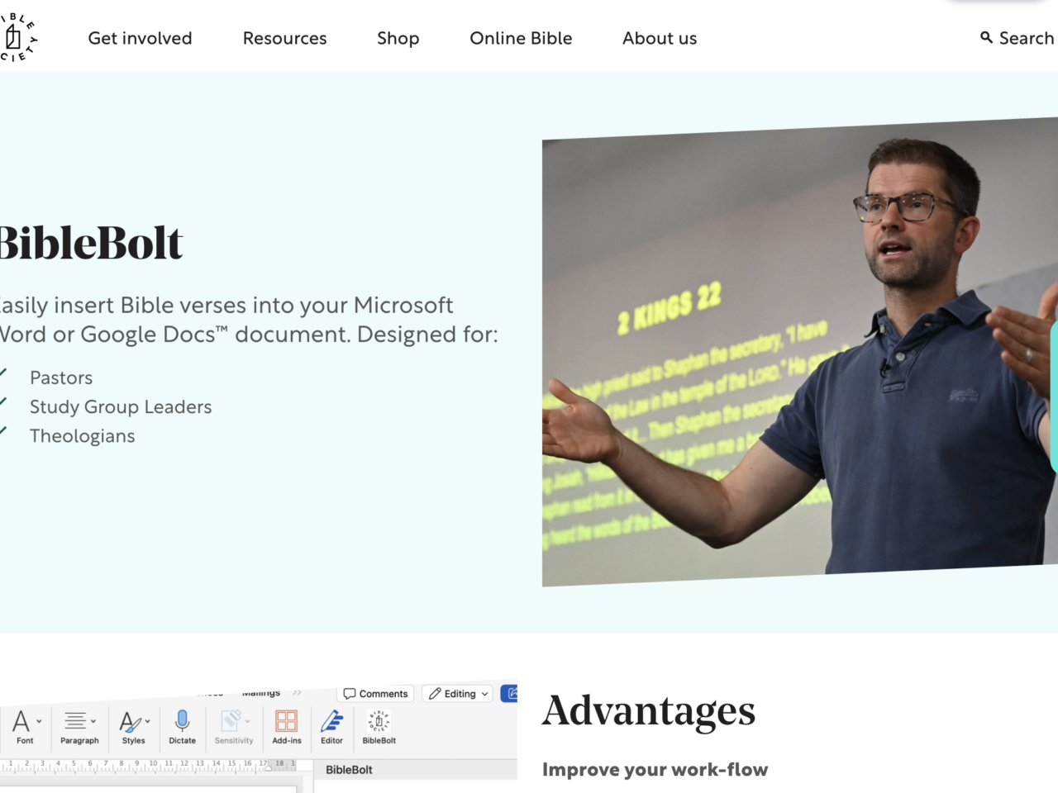The image size is (1058, 793).
Task: Click the Add-ins grid icon
Action: click(287, 721)
